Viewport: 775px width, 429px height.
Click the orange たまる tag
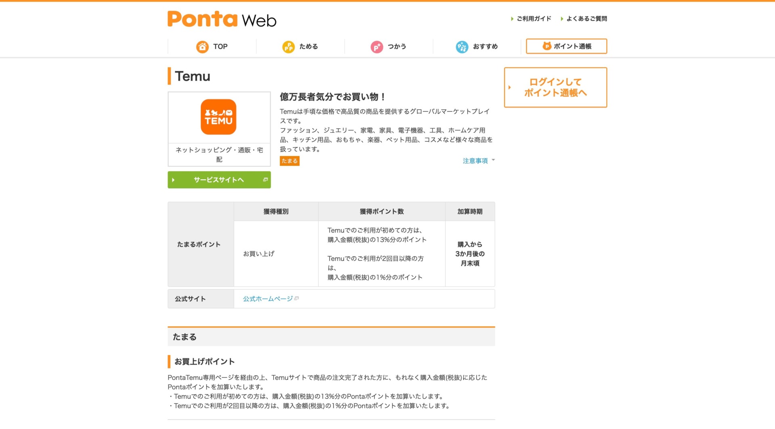(289, 161)
